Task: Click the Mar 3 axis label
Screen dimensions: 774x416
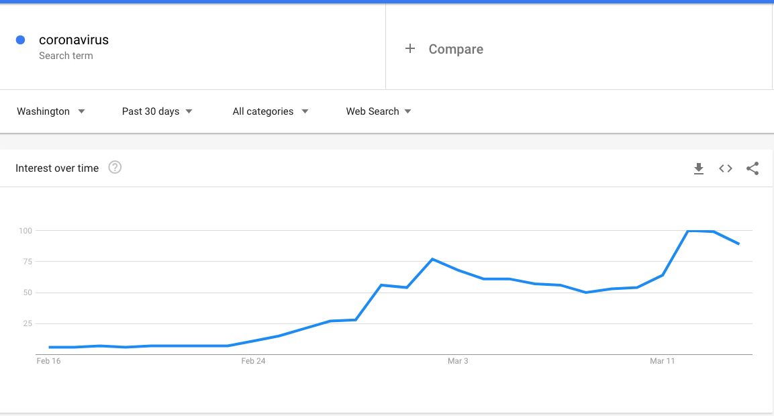Action: [x=458, y=361]
